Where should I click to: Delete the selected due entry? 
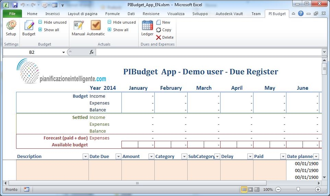tap(165, 37)
